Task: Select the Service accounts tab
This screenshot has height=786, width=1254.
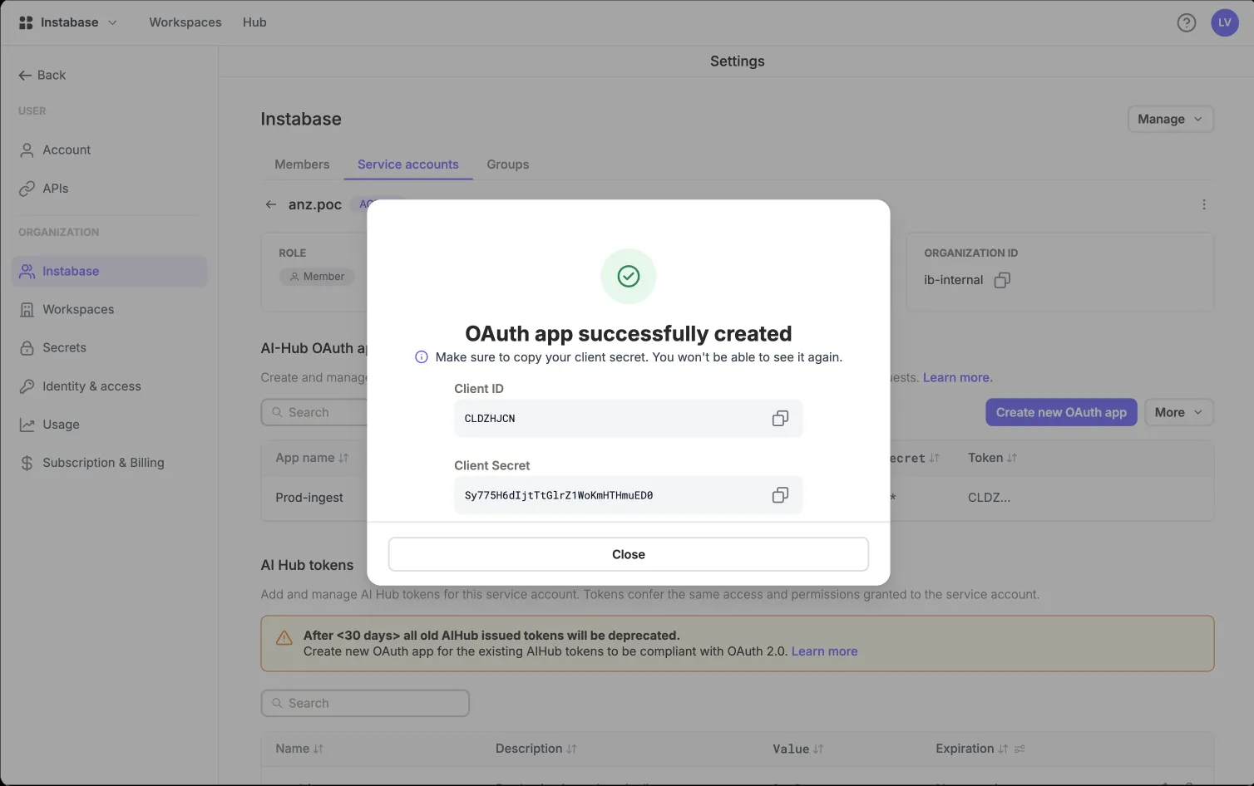Action: pos(408,165)
